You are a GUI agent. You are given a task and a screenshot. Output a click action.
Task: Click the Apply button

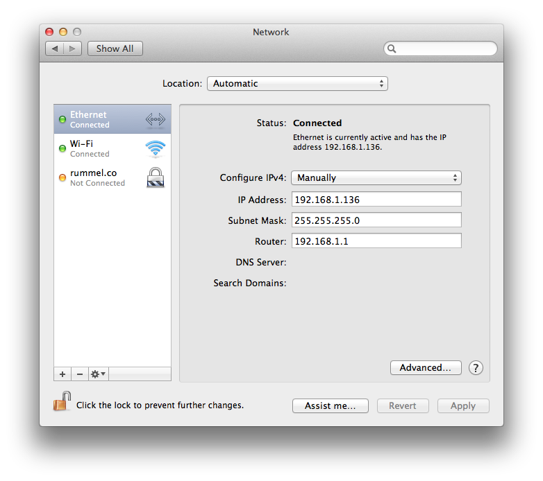463,405
